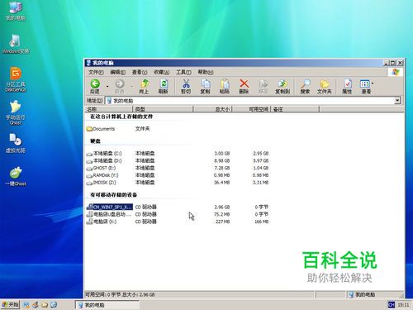Viewport: 413px width, 310px height.
Task: Select the 电脑店U盘启动 CD drive icon
Action: pyautogui.click(x=89, y=214)
